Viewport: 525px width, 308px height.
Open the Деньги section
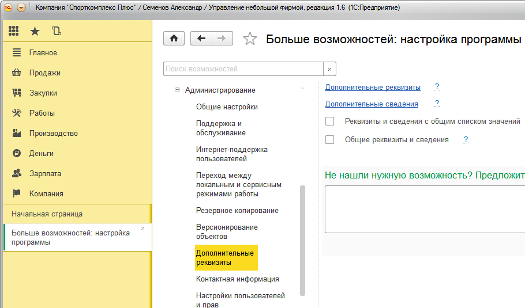tap(41, 154)
